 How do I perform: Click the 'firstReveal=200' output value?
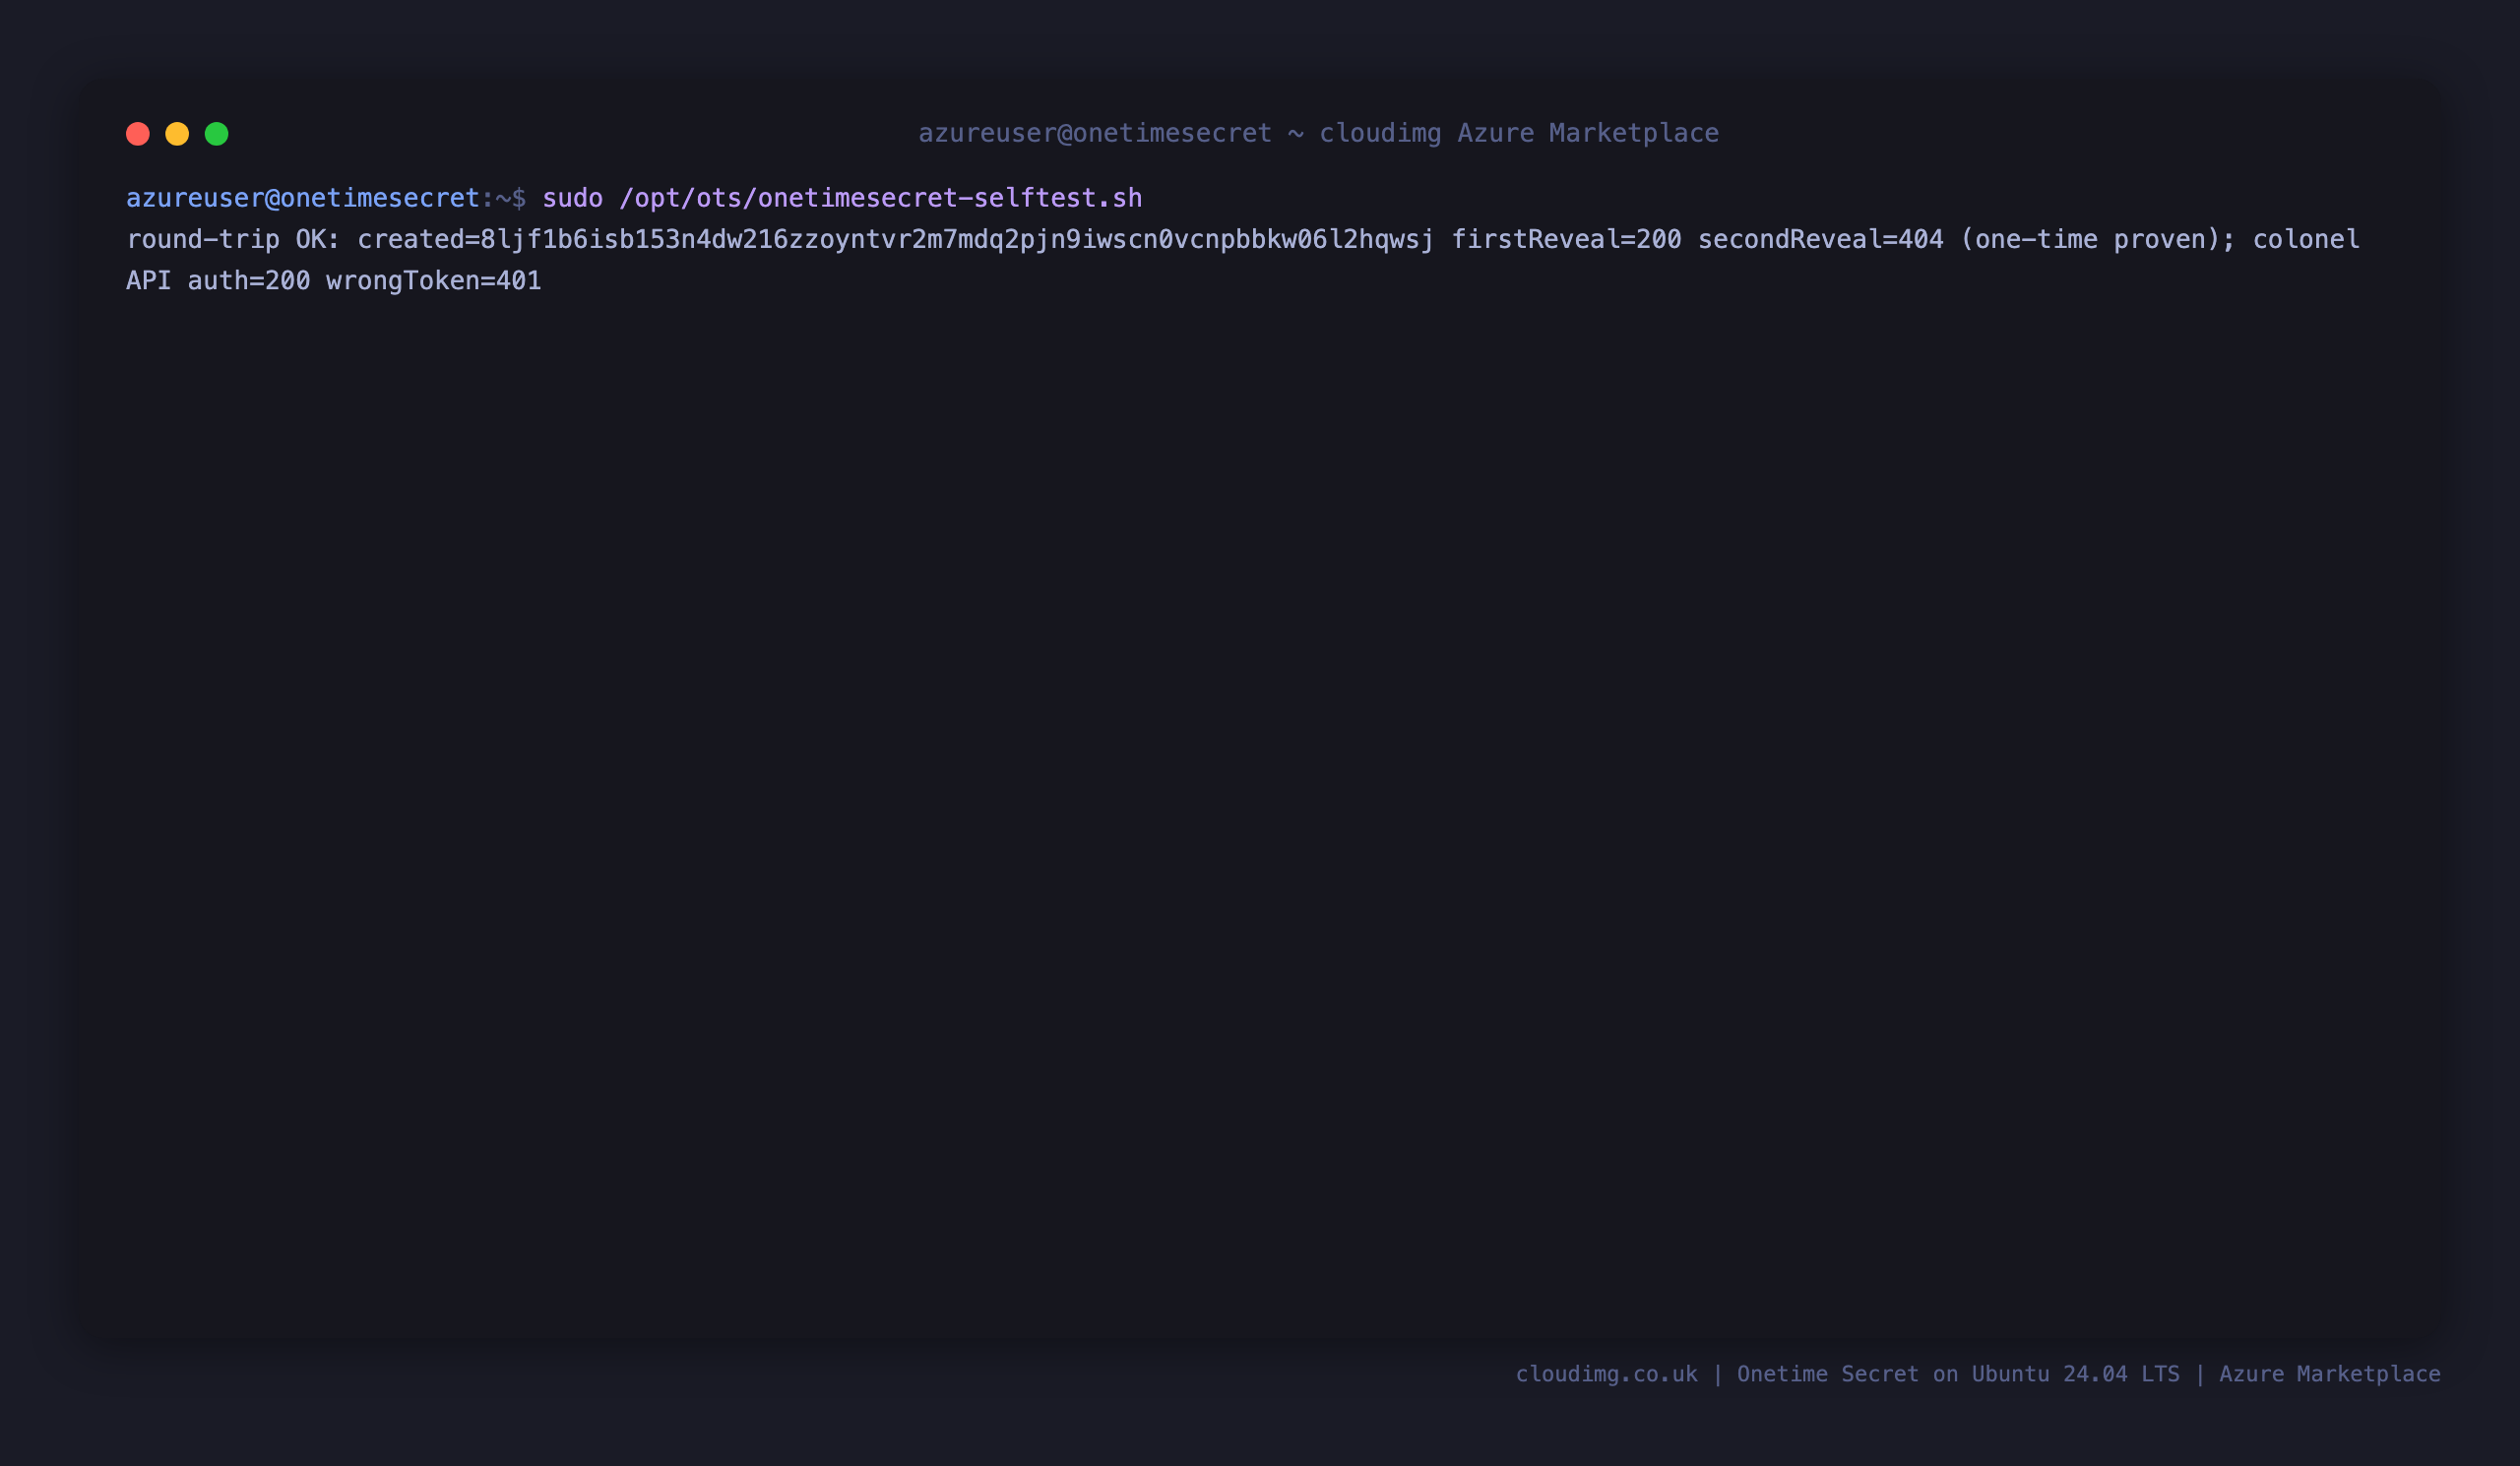[1566, 240]
